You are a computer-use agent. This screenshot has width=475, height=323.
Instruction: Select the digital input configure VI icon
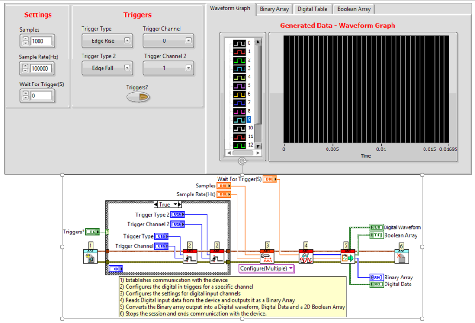pos(267,256)
